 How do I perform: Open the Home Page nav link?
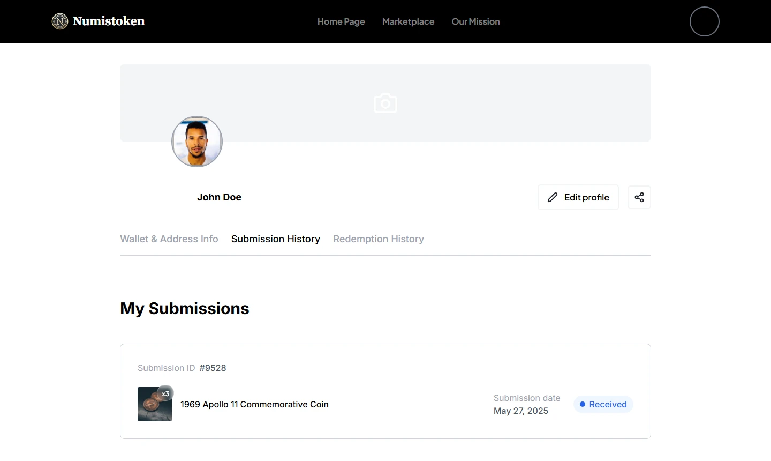[341, 21]
